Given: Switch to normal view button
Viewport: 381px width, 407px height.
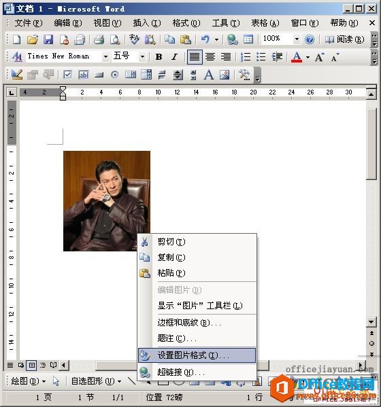Looking at the screenshot, I should [x=10, y=366].
